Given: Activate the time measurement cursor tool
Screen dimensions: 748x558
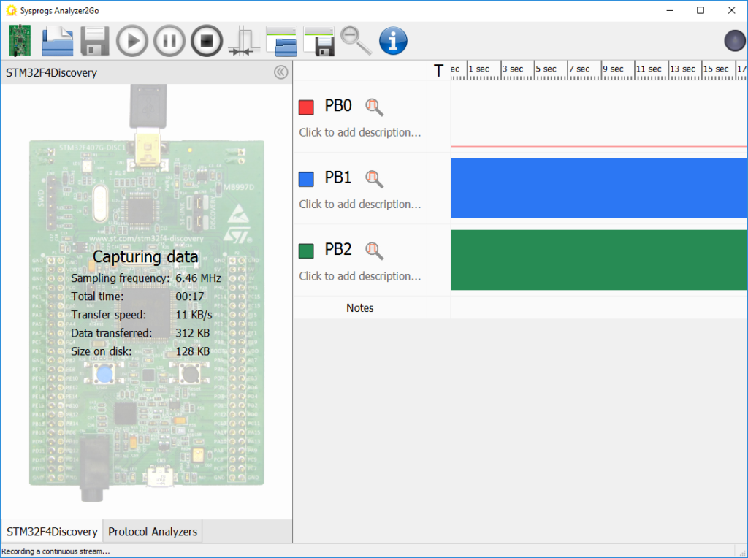Looking at the screenshot, I should 244,41.
